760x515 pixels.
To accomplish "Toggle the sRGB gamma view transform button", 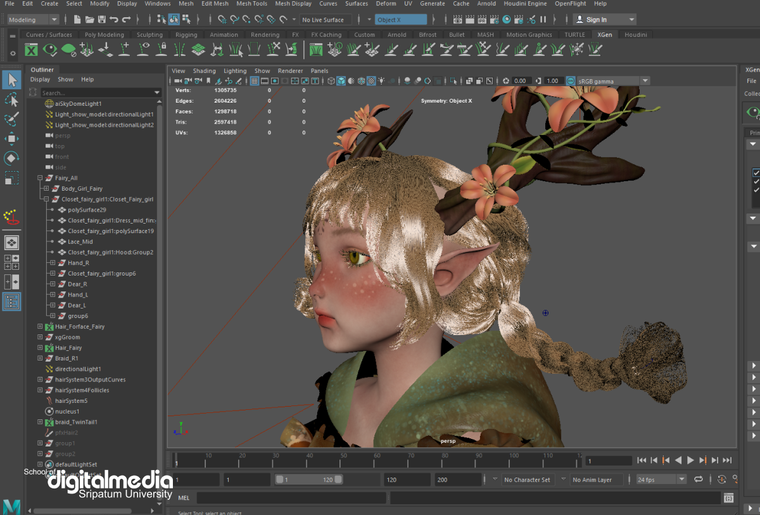I will pyautogui.click(x=571, y=81).
